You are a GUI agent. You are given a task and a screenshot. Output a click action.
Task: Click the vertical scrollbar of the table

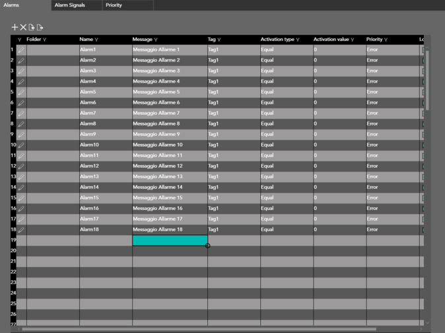pyautogui.click(x=427, y=79)
